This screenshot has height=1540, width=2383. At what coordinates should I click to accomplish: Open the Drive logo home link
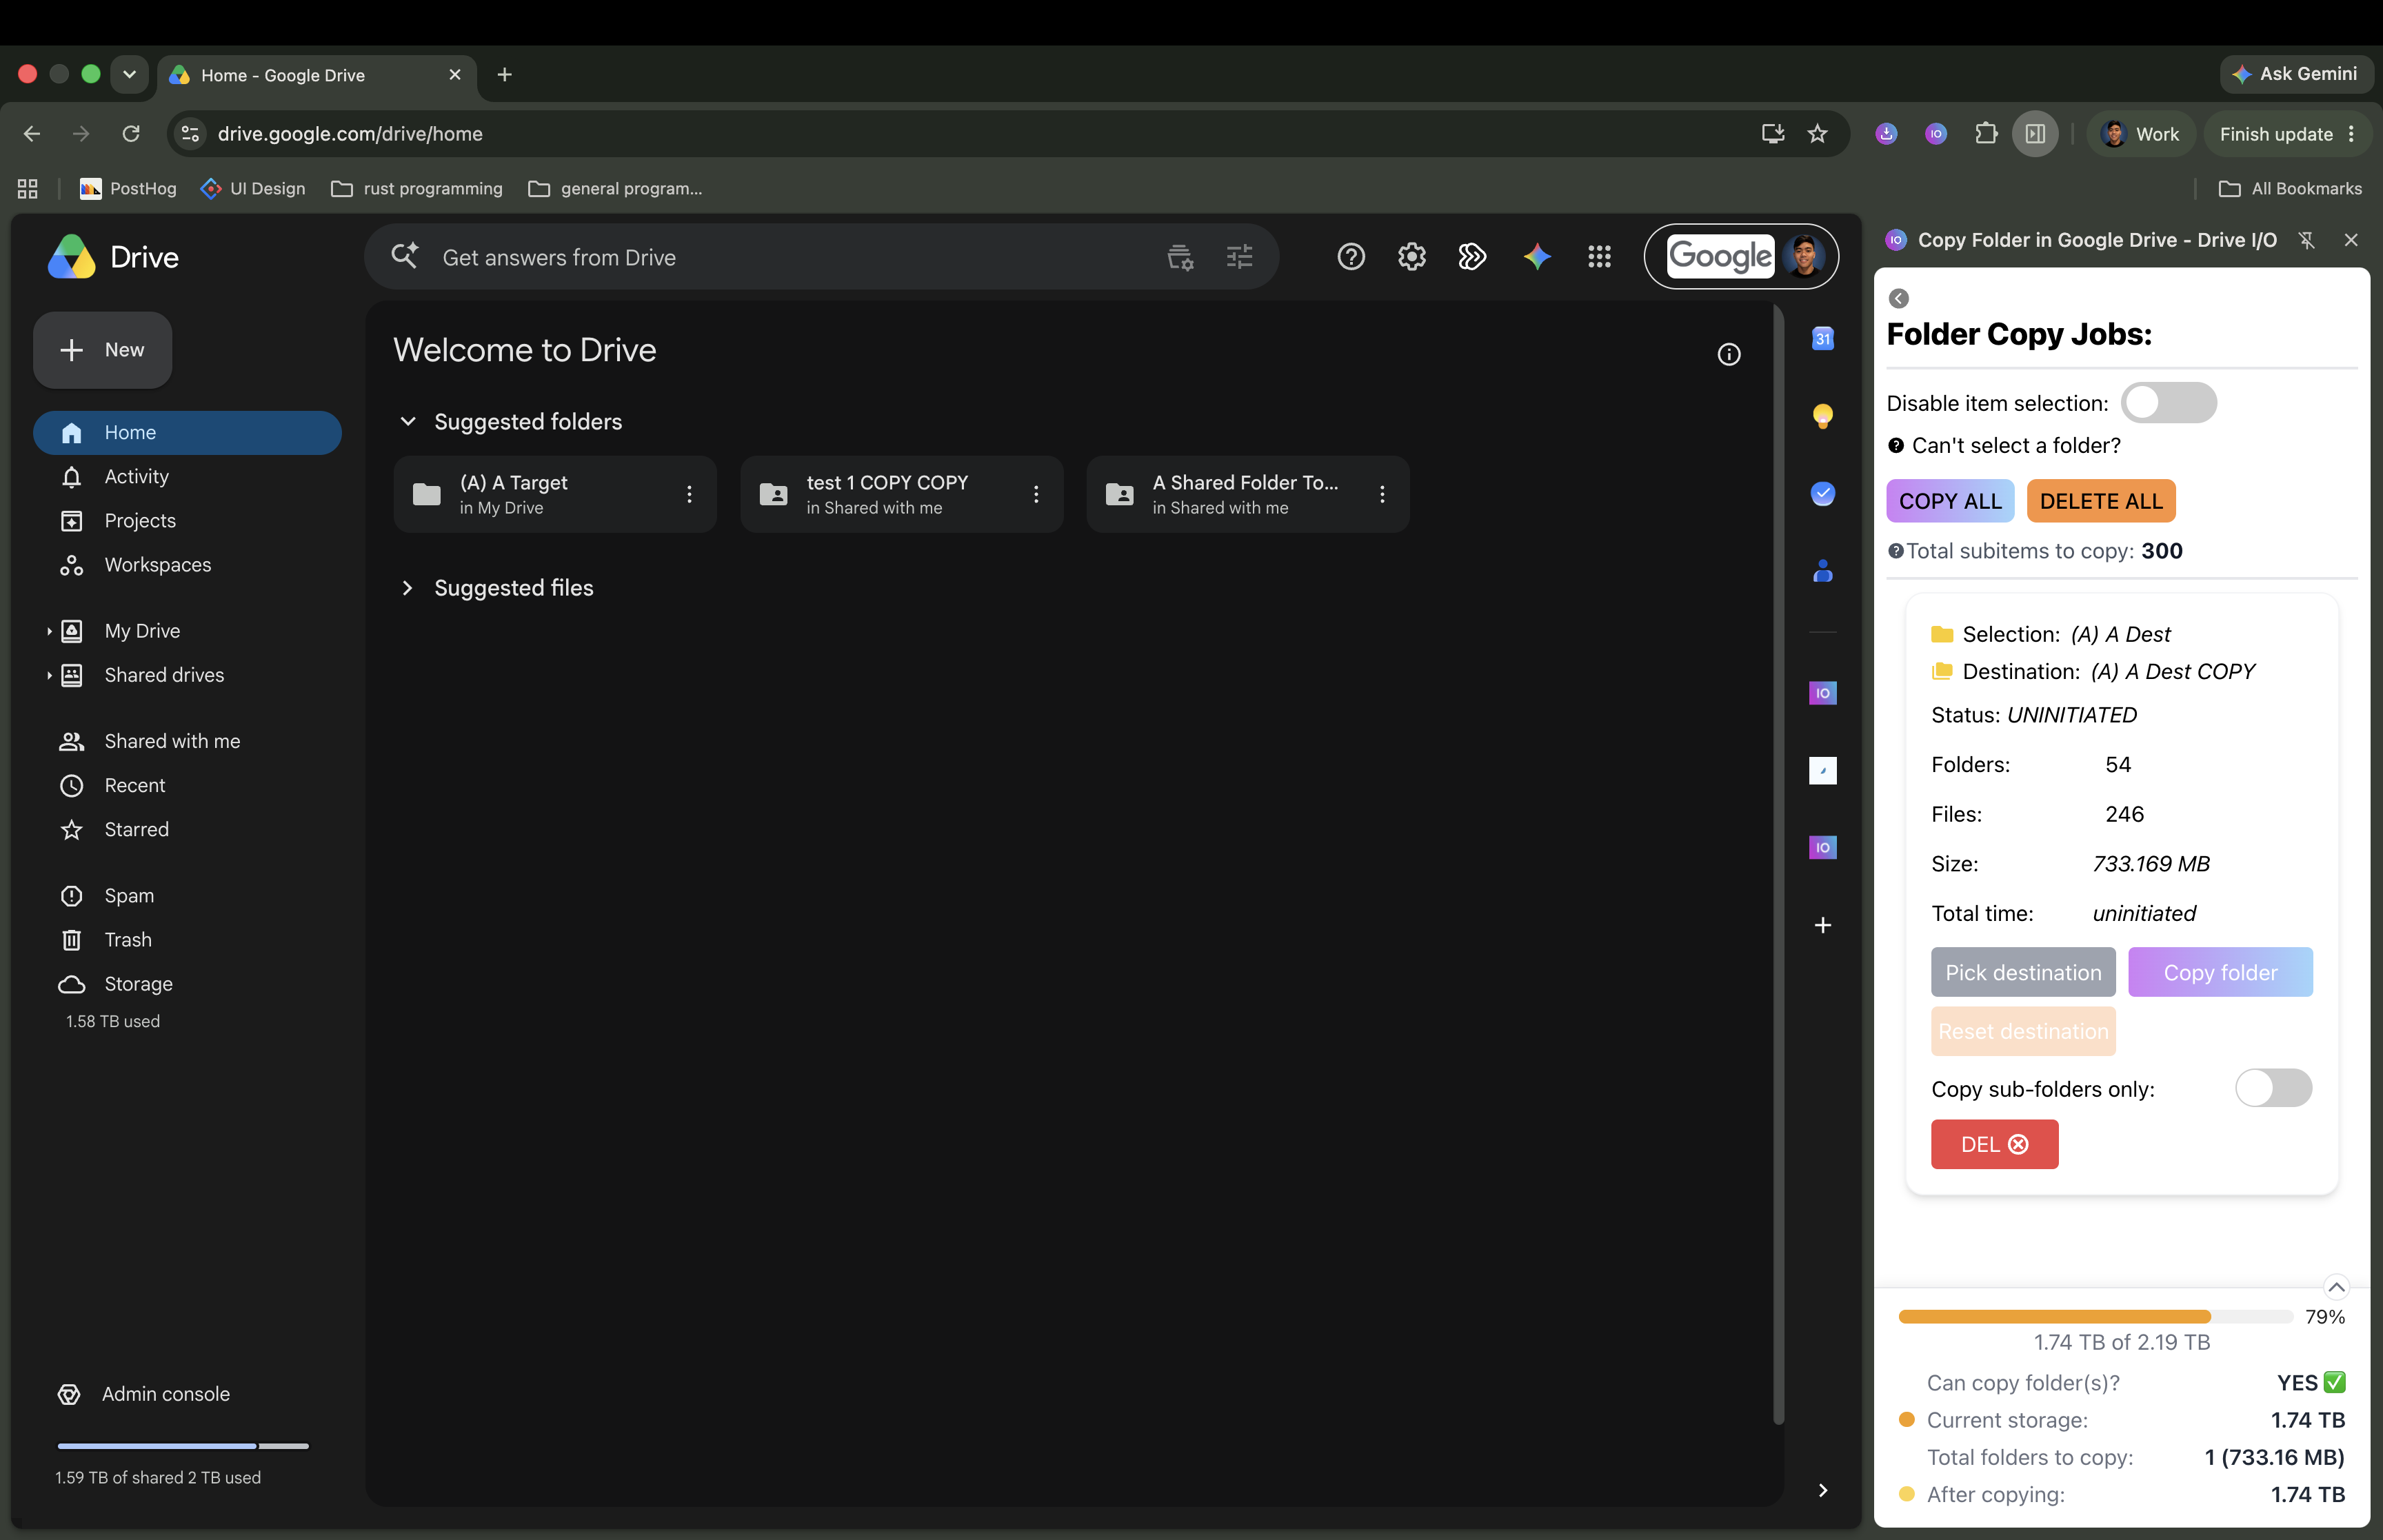[113, 257]
